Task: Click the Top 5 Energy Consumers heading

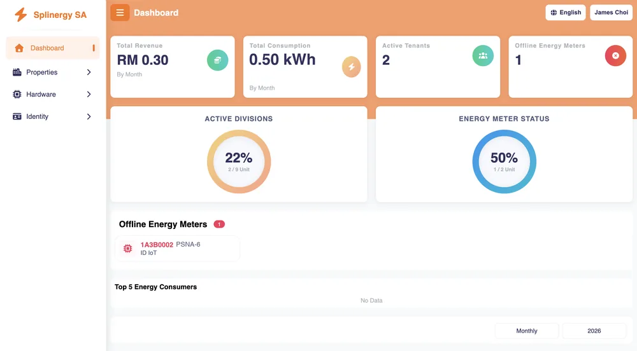Action: click(155, 287)
